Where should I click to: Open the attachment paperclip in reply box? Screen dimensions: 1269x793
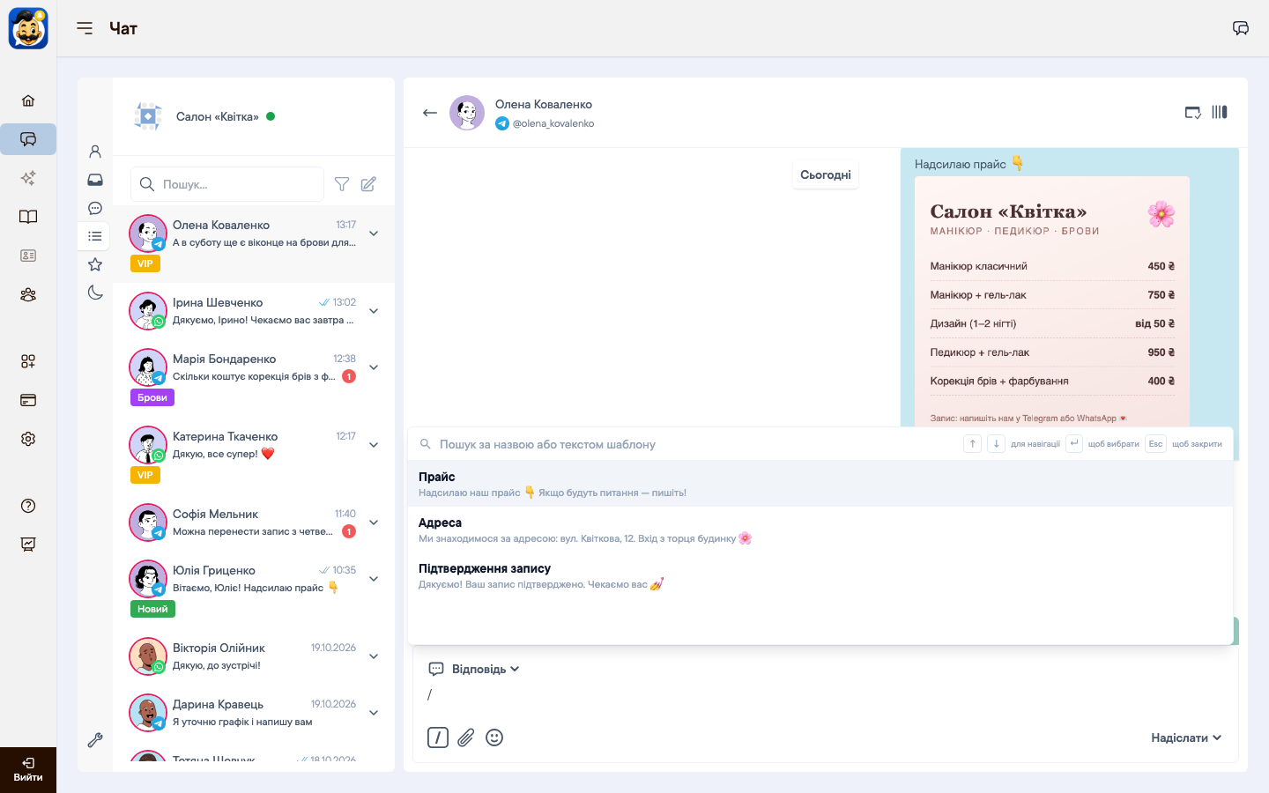pos(466,737)
